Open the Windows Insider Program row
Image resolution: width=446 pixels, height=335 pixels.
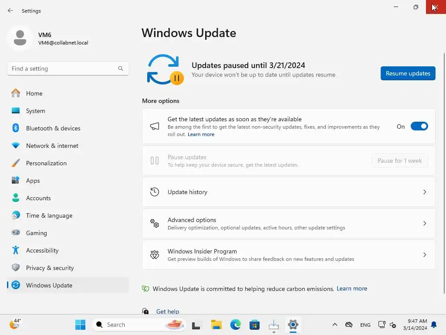(288, 255)
